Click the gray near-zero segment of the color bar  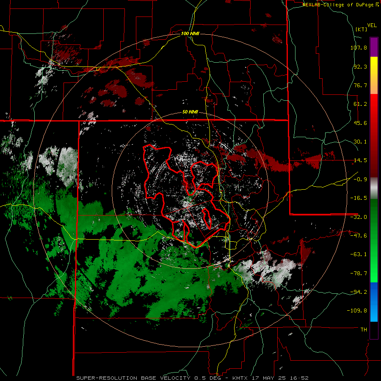374,188
